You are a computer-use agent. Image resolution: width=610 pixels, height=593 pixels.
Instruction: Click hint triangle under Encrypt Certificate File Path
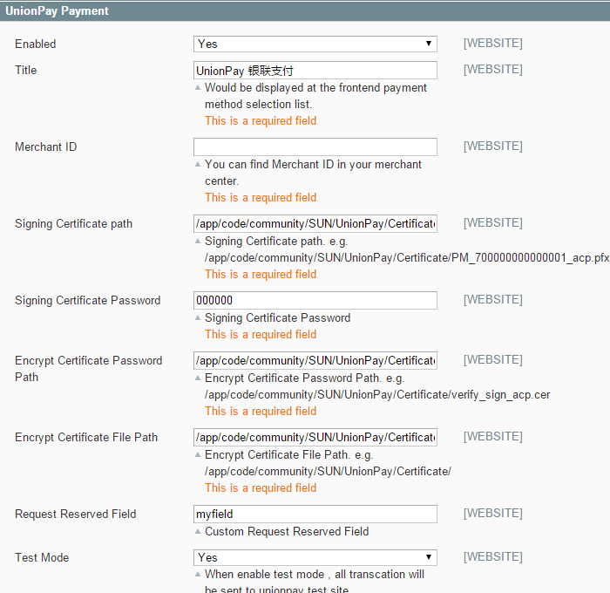pyautogui.click(x=198, y=455)
